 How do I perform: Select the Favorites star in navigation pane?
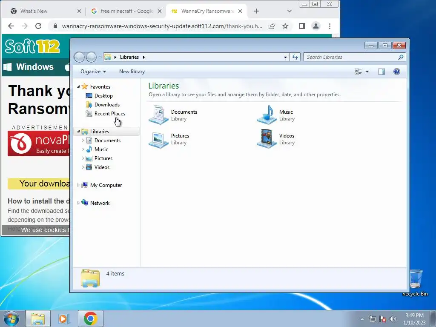tap(85, 86)
